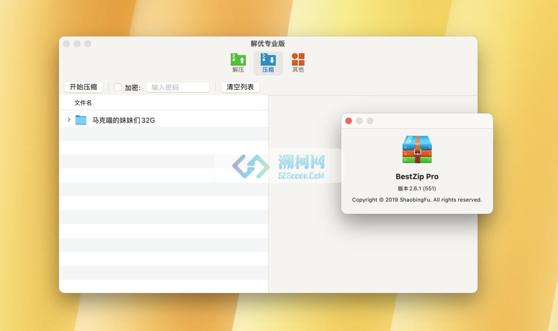Focus the 输入密码 password field

coord(178,87)
